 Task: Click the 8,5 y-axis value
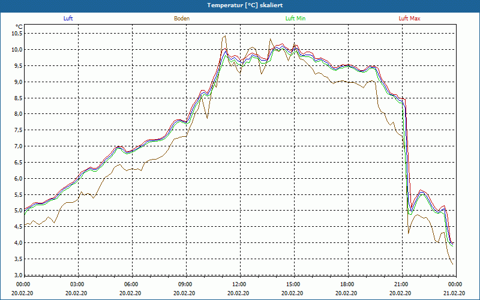click(x=18, y=98)
